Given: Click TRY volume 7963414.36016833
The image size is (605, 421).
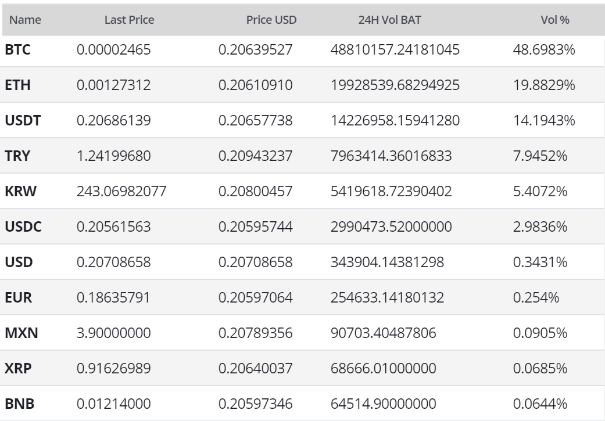Looking at the screenshot, I should click(x=391, y=156).
